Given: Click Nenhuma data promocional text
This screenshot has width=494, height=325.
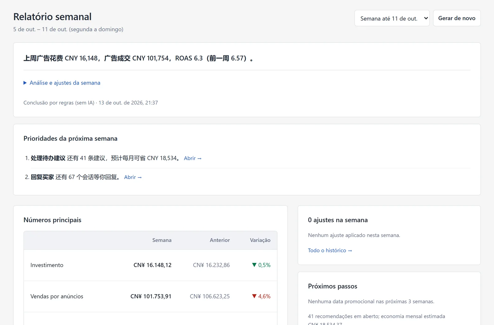Looking at the screenshot, I should (371, 302).
